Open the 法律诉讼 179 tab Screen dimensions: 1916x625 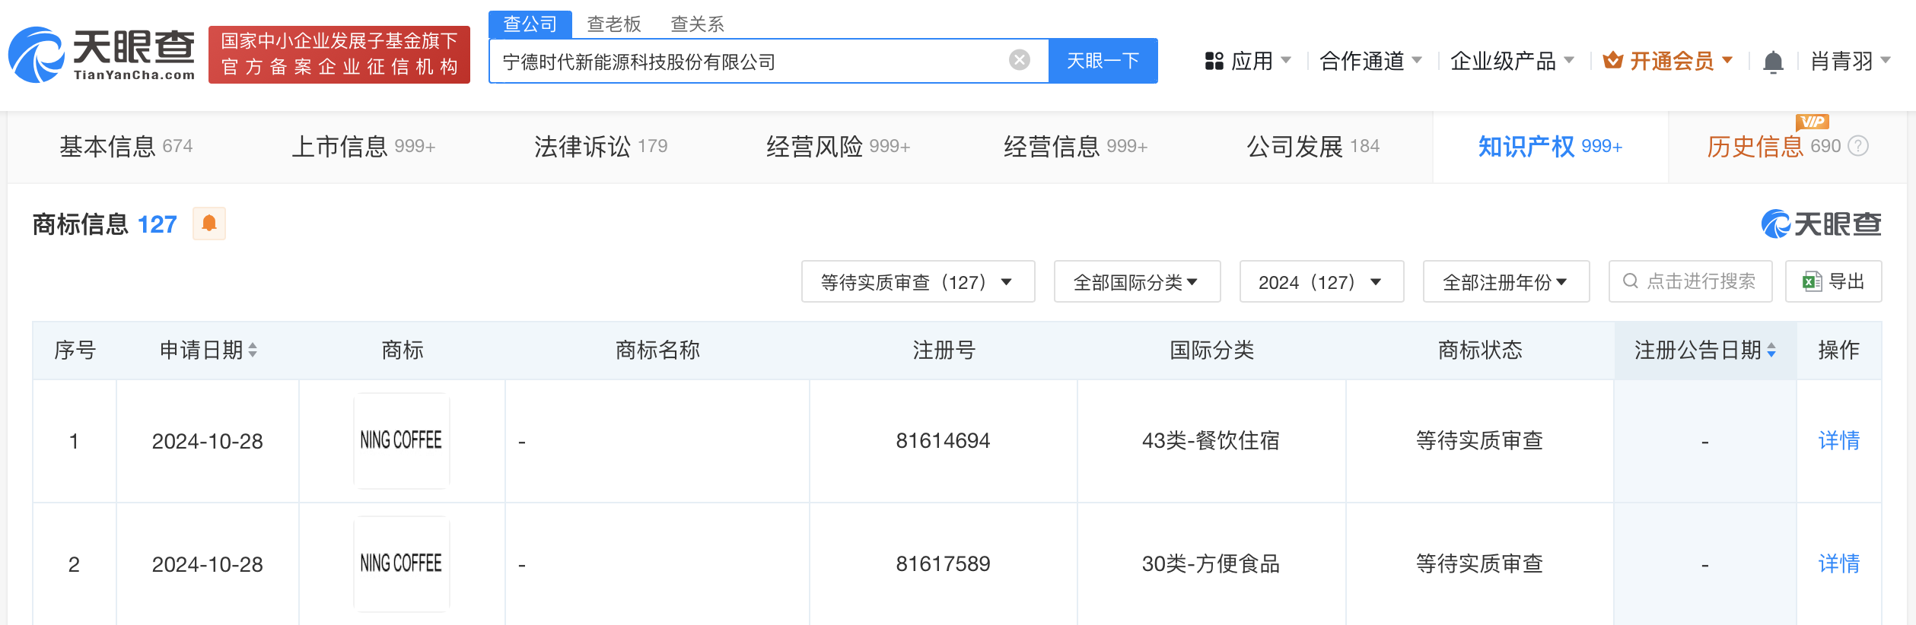[601, 146]
